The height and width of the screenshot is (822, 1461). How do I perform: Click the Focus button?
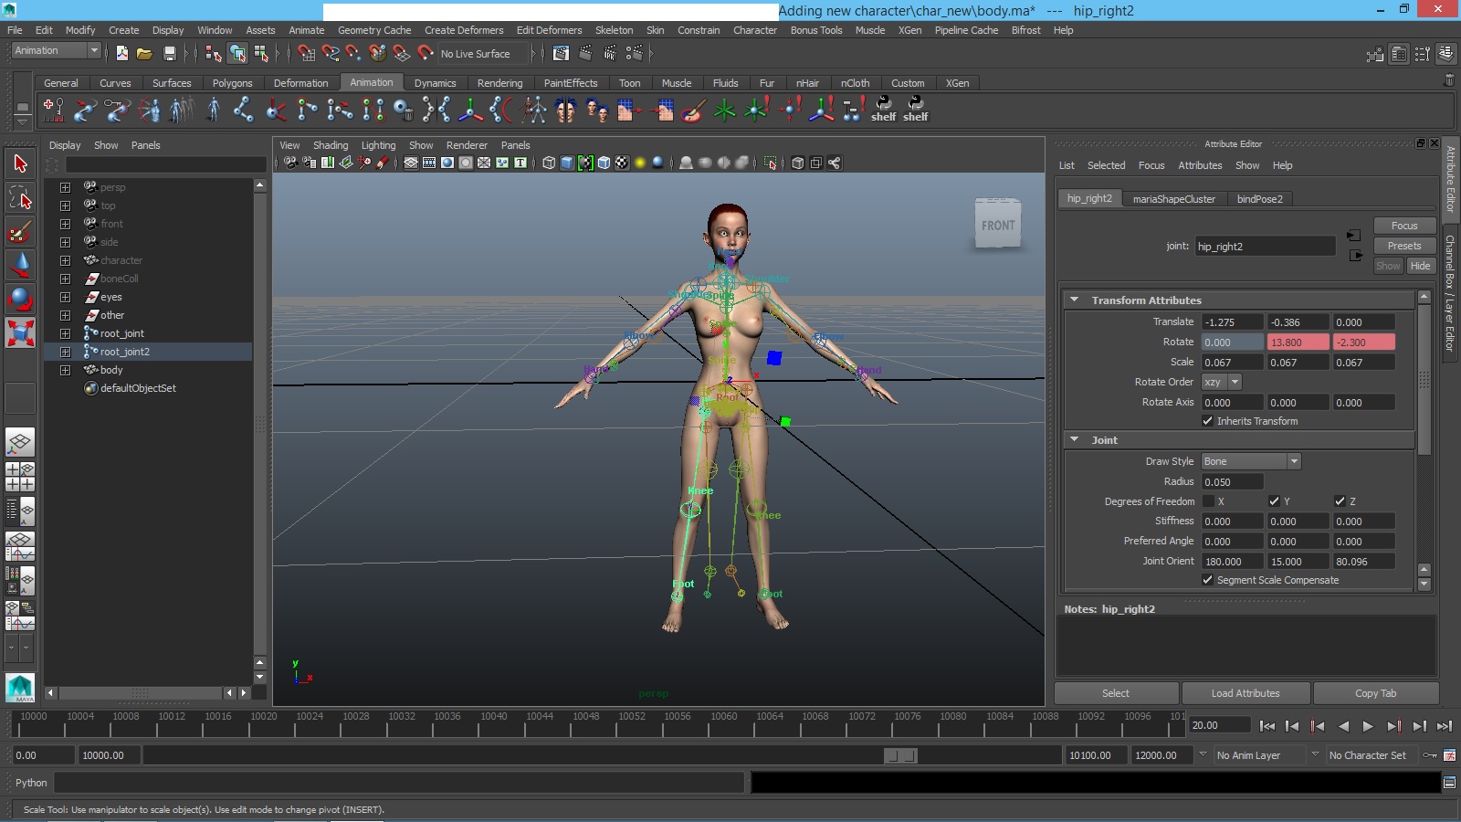point(1404,226)
